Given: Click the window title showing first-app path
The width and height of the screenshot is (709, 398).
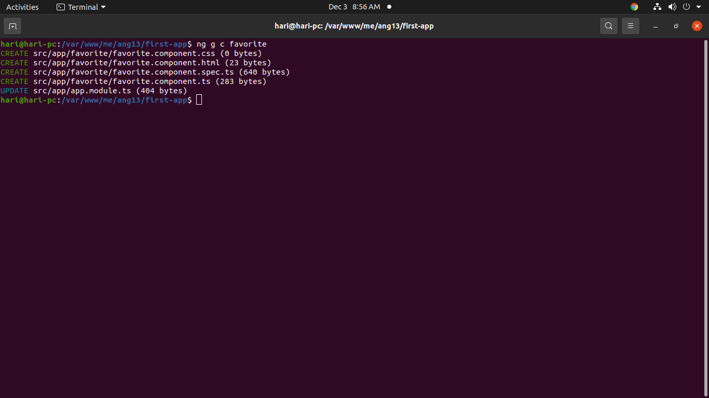Looking at the screenshot, I should pos(354,25).
